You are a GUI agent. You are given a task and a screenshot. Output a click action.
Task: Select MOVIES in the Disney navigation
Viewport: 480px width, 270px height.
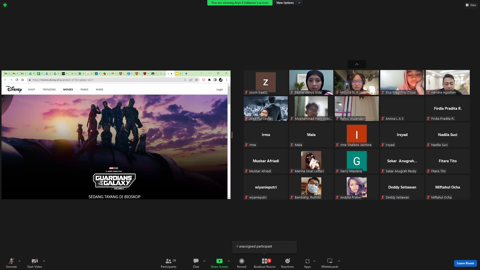pos(68,89)
